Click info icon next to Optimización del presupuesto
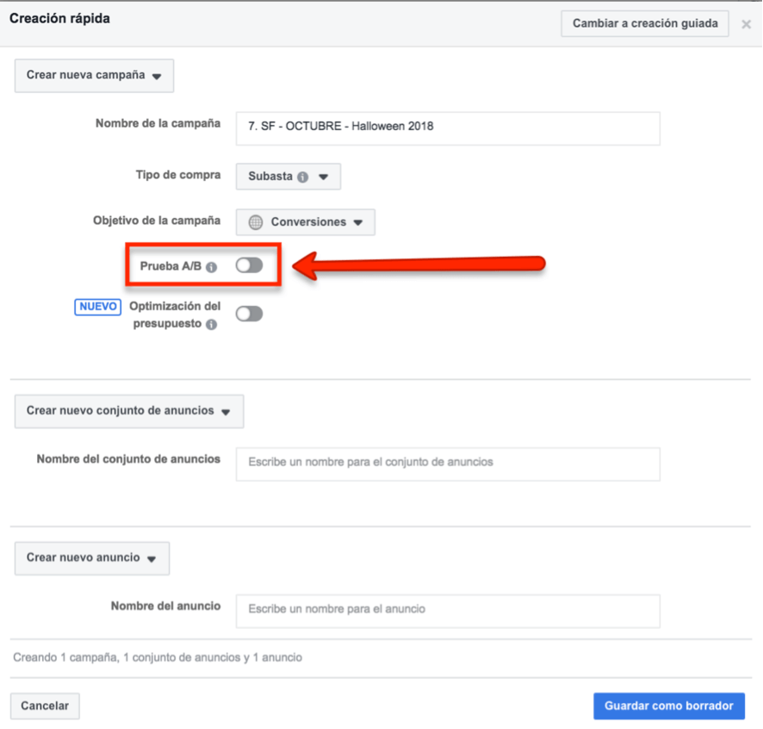Screen dimensions: 763x729 coord(212,325)
